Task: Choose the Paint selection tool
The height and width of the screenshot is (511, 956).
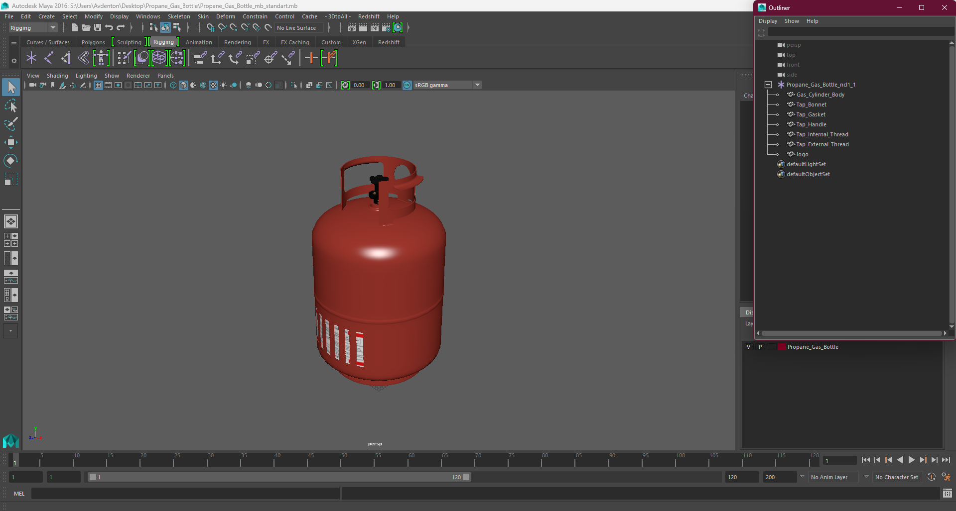Action: pyautogui.click(x=11, y=123)
